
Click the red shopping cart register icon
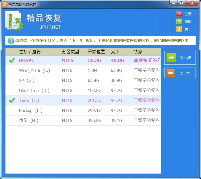tap(179, 14)
